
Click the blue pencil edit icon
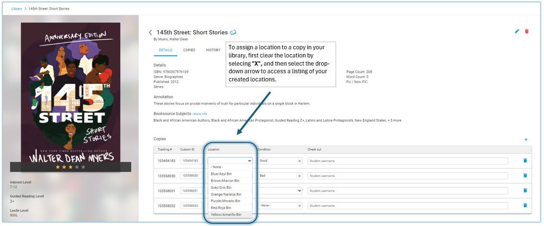point(517,31)
